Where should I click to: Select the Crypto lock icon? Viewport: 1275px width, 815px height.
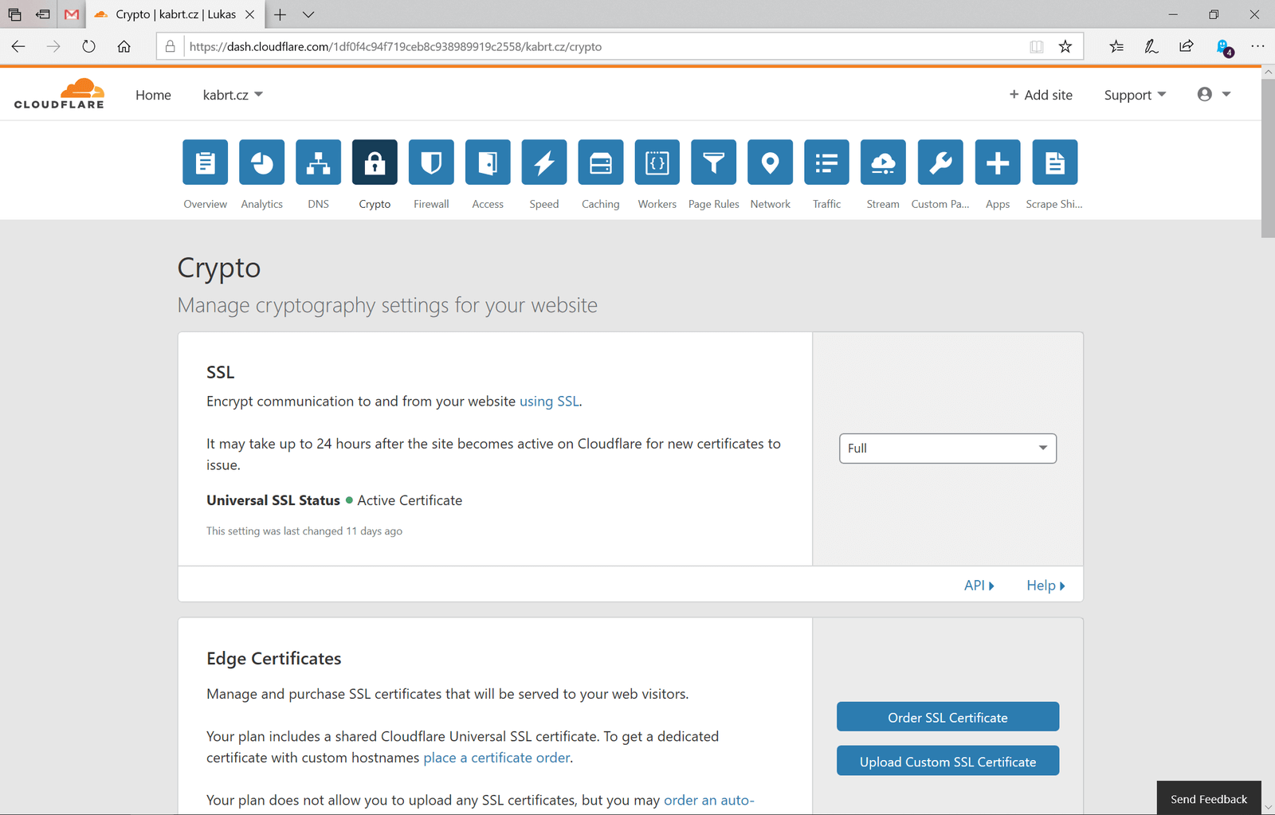tap(375, 163)
